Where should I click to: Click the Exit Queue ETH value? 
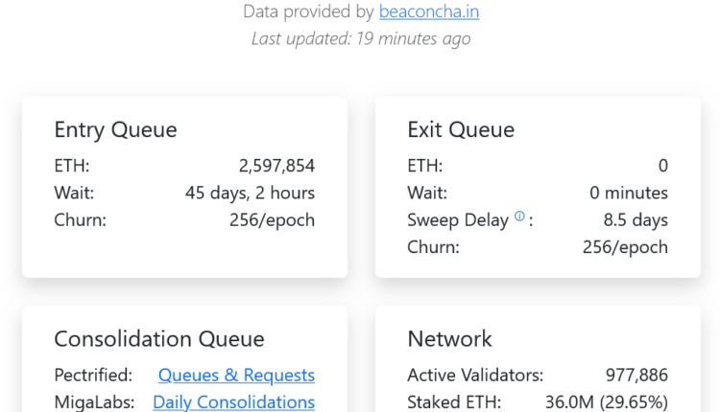point(662,166)
